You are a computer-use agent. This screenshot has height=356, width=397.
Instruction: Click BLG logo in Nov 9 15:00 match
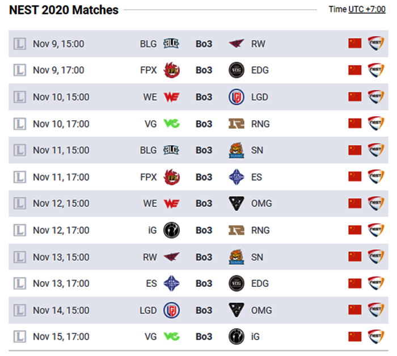[171, 44]
